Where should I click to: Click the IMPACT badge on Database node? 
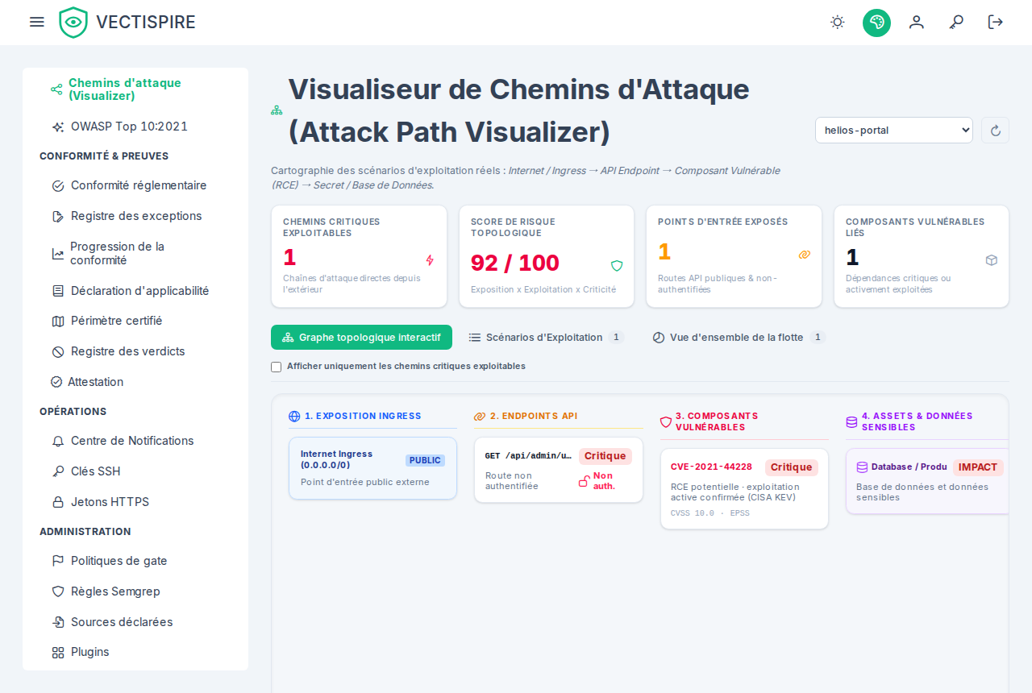click(978, 467)
